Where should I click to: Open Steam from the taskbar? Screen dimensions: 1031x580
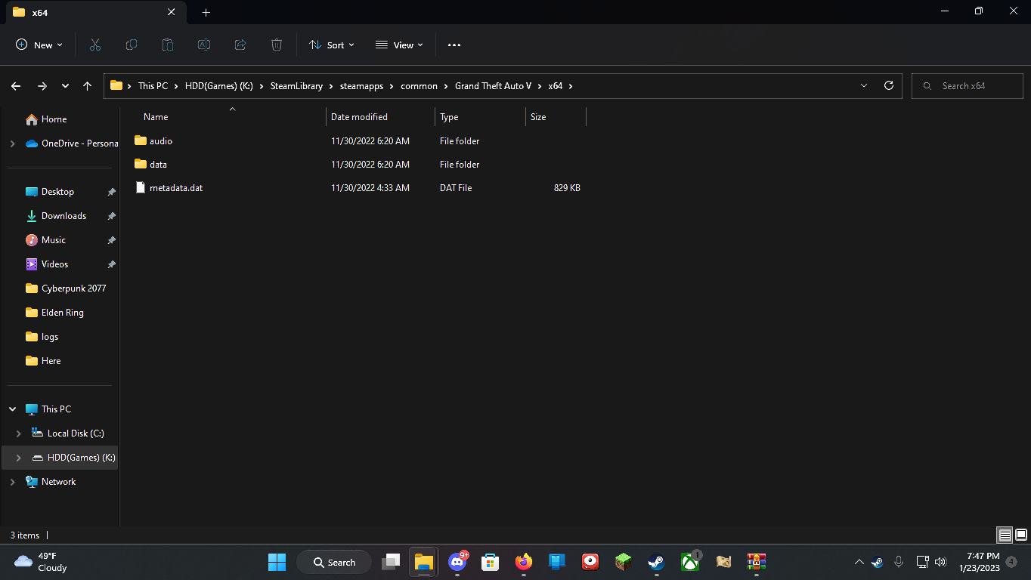[656, 562]
